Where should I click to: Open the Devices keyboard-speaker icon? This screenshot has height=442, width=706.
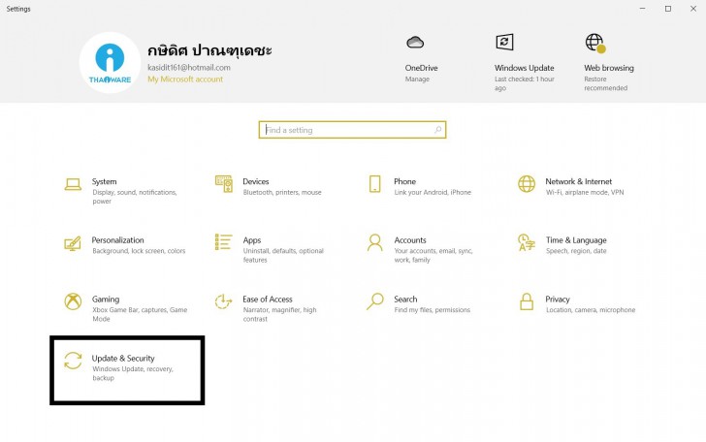point(224,184)
